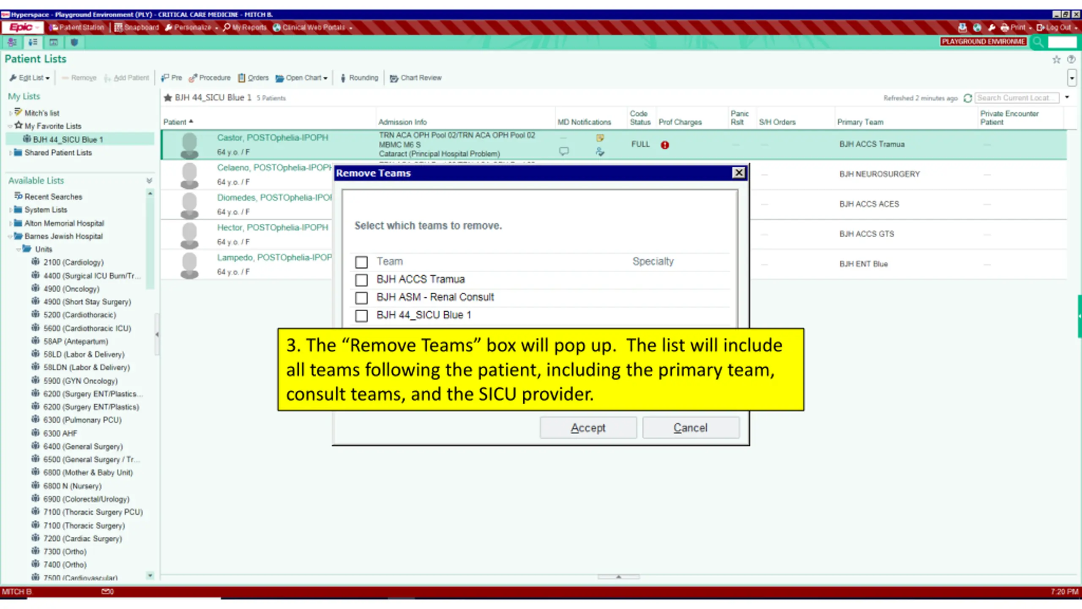Click the red alert icon under Prof Charges
1082x609 pixels.
(665, 145)
